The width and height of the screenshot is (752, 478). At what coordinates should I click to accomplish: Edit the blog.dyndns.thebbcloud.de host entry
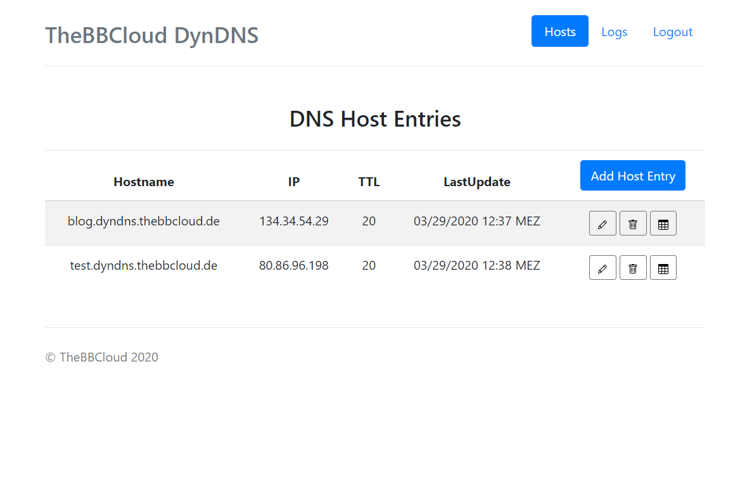[602, 223]
